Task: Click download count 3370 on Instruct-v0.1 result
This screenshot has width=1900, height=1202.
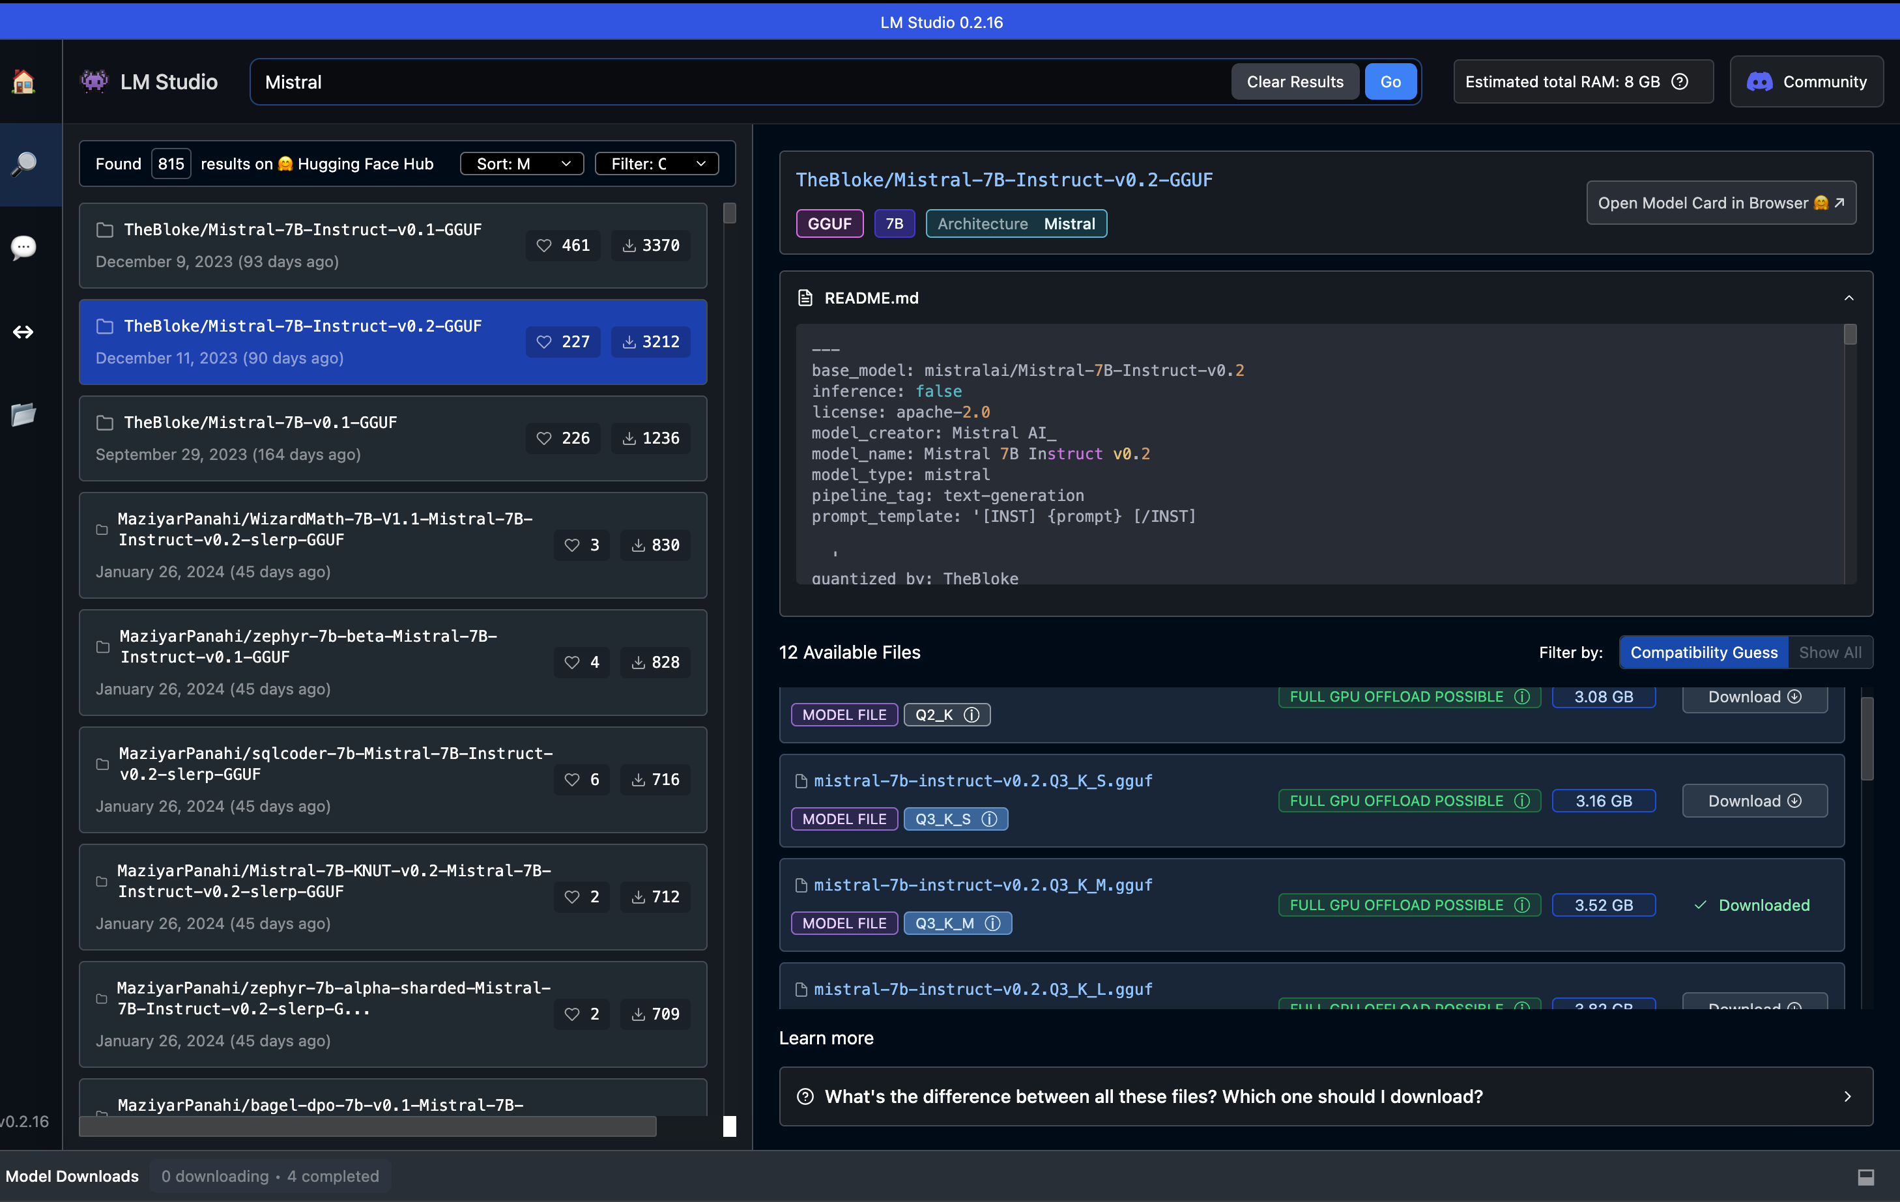Action: coord(651,246)
